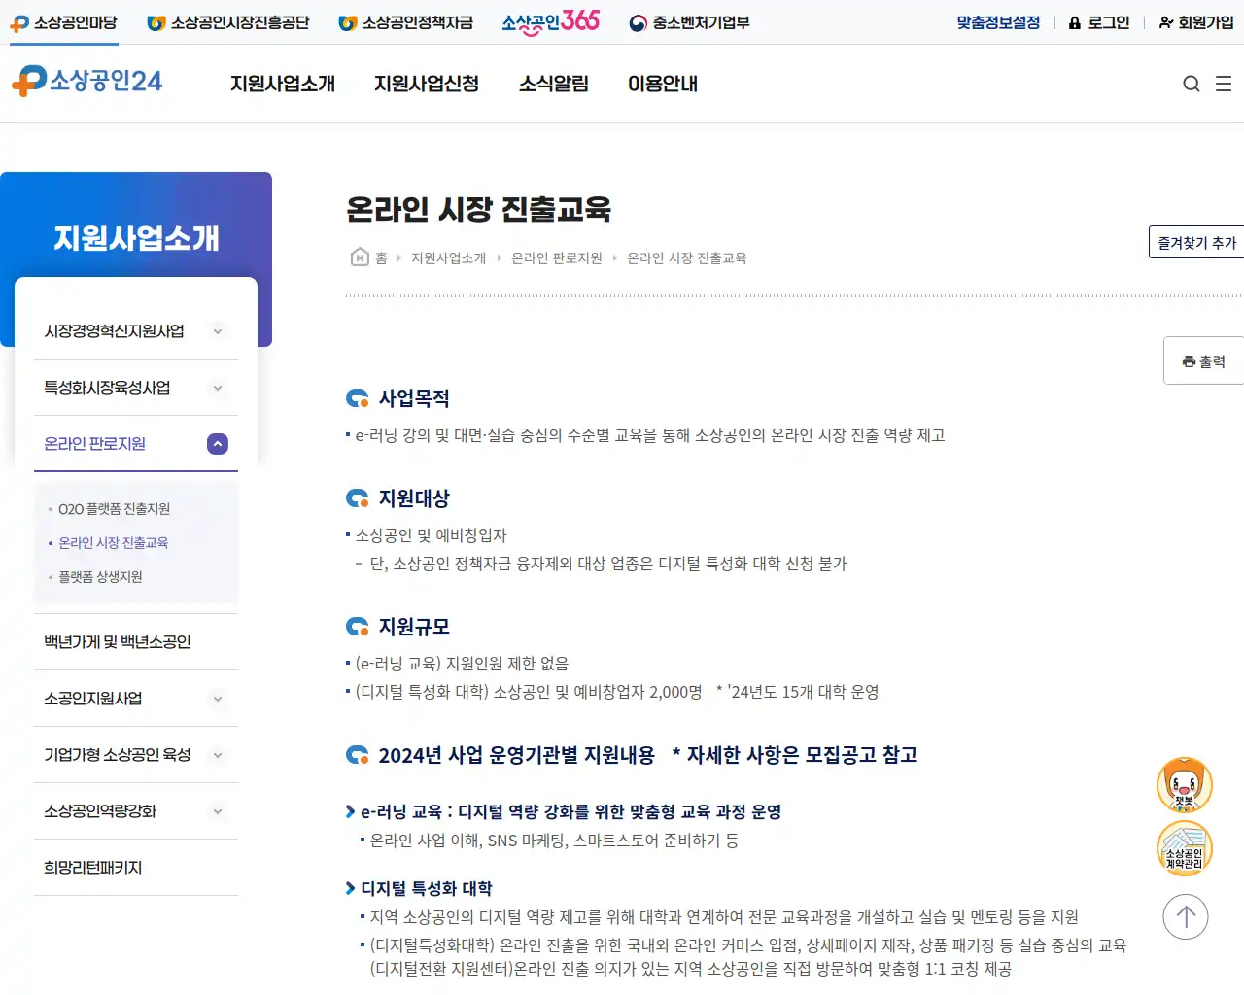
Task: Open the hamburger full menu icon
Action: pos(1224,84)
